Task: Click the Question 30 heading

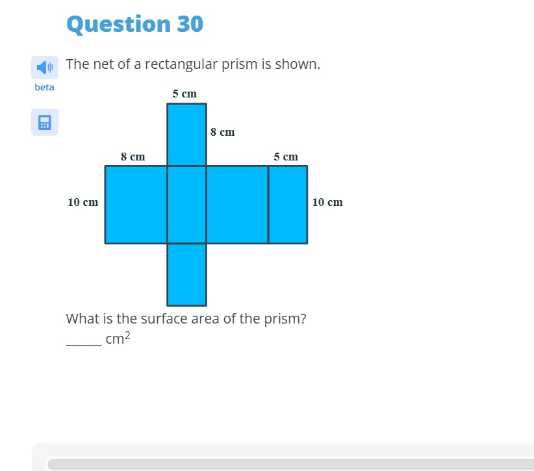Action: [135, 24]
